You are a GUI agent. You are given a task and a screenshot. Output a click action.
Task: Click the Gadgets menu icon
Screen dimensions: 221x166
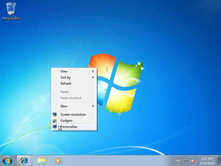pyautogui.click(x=55, y=121)
